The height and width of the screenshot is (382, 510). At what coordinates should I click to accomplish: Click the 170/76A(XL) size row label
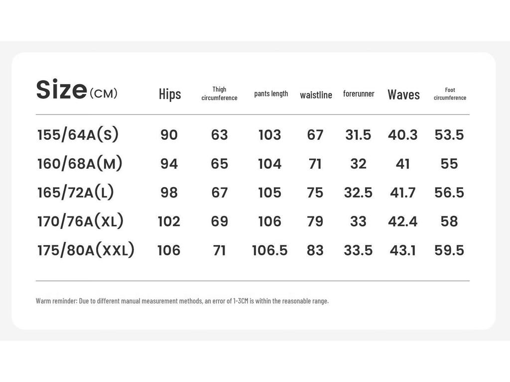80,221
